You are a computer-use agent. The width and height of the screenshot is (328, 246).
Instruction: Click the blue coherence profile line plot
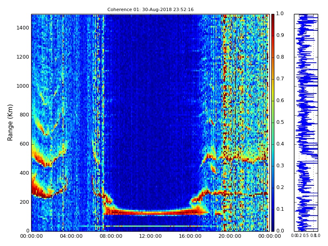[306, 123]
